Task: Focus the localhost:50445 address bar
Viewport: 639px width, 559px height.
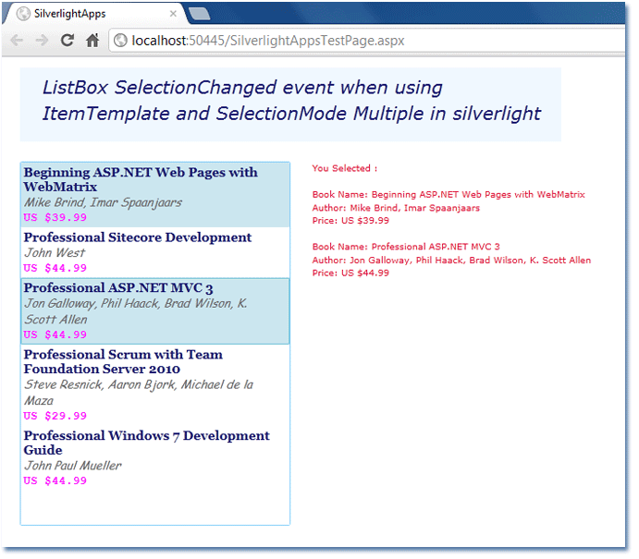Action: click(x=367, y=41)
